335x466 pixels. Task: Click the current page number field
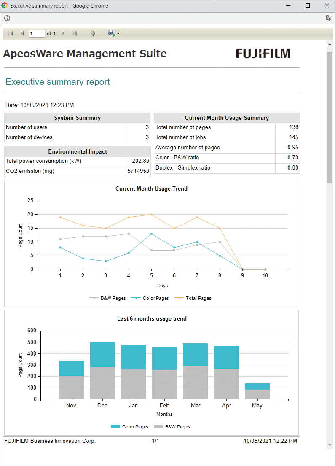point(37,33)
